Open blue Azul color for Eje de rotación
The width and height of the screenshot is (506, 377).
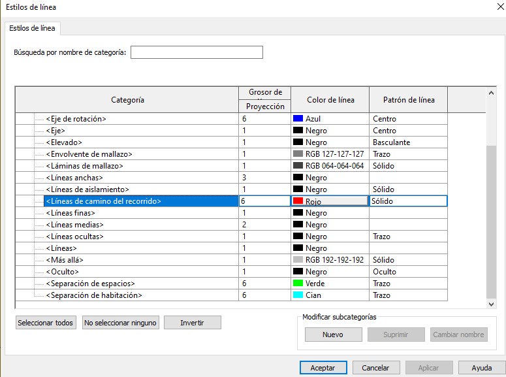coord(298,119)
